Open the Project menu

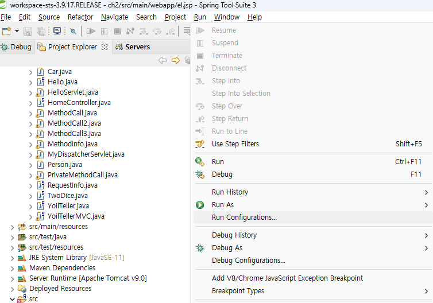pyautogui.click(x=175, y=17)
